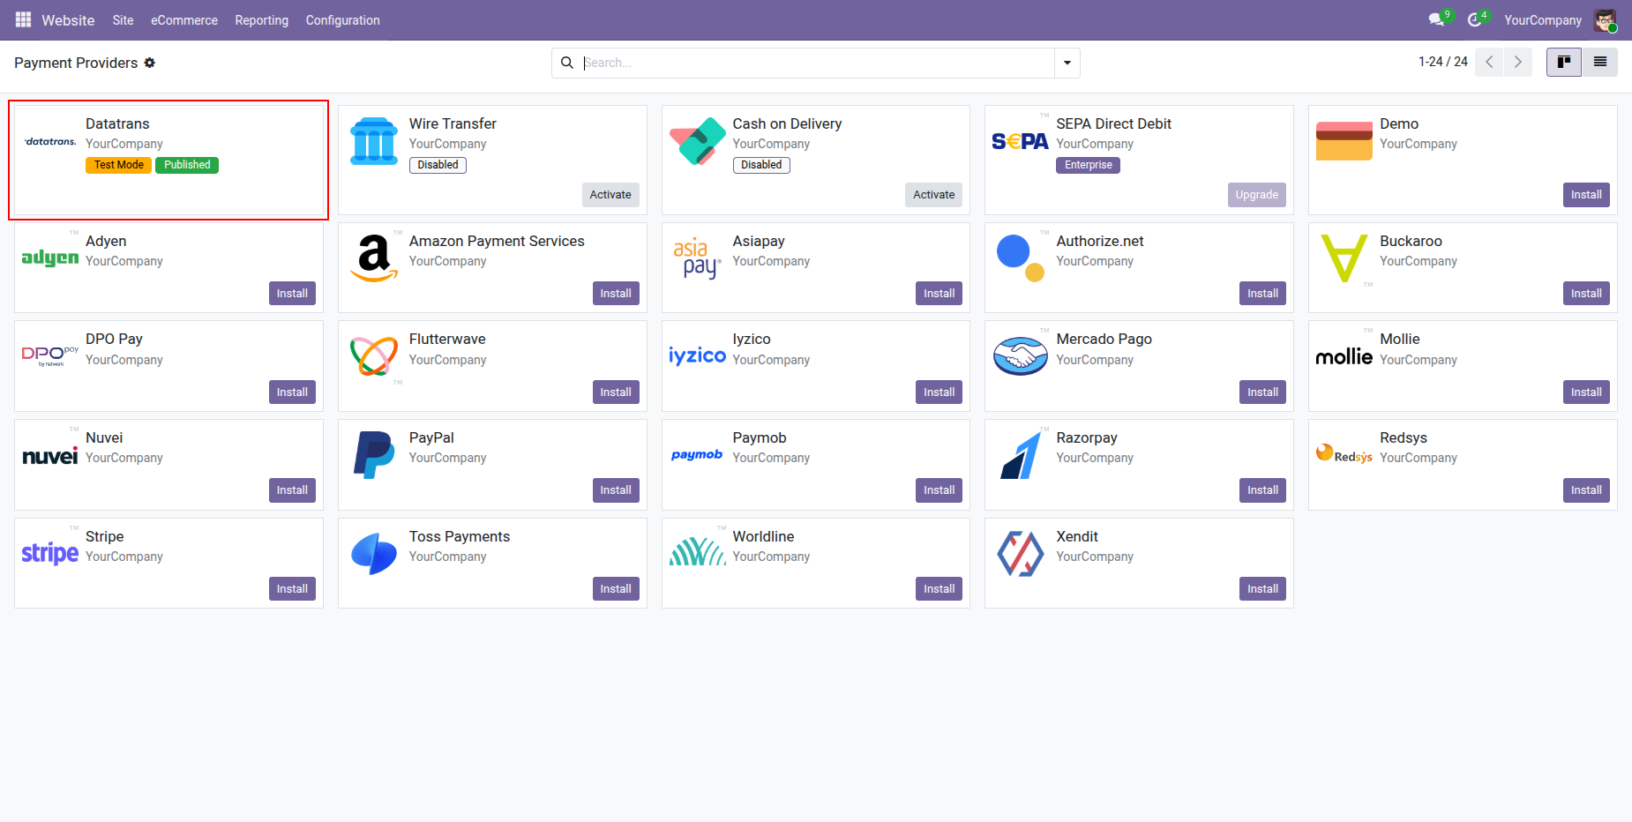Open the activities clock icon
1632x822 pixels.
tap(1475, 19)
